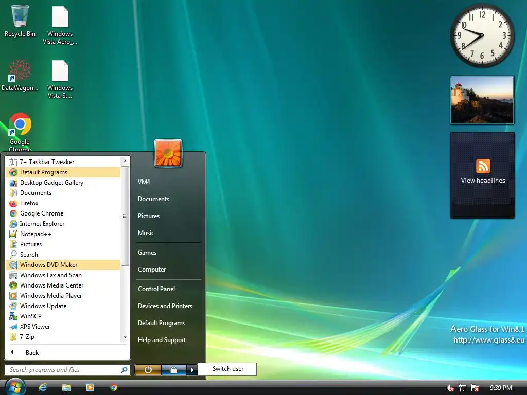Click the search magnifier icon
The width and height of the screenshot is (527, 395).
point(124,370)
